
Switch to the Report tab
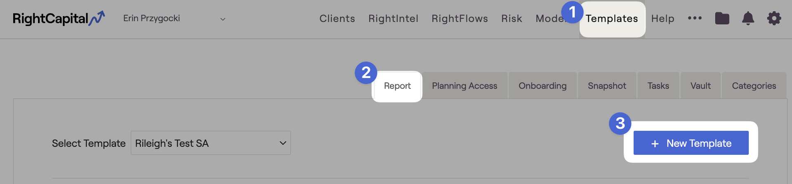(x=397, y=86)
